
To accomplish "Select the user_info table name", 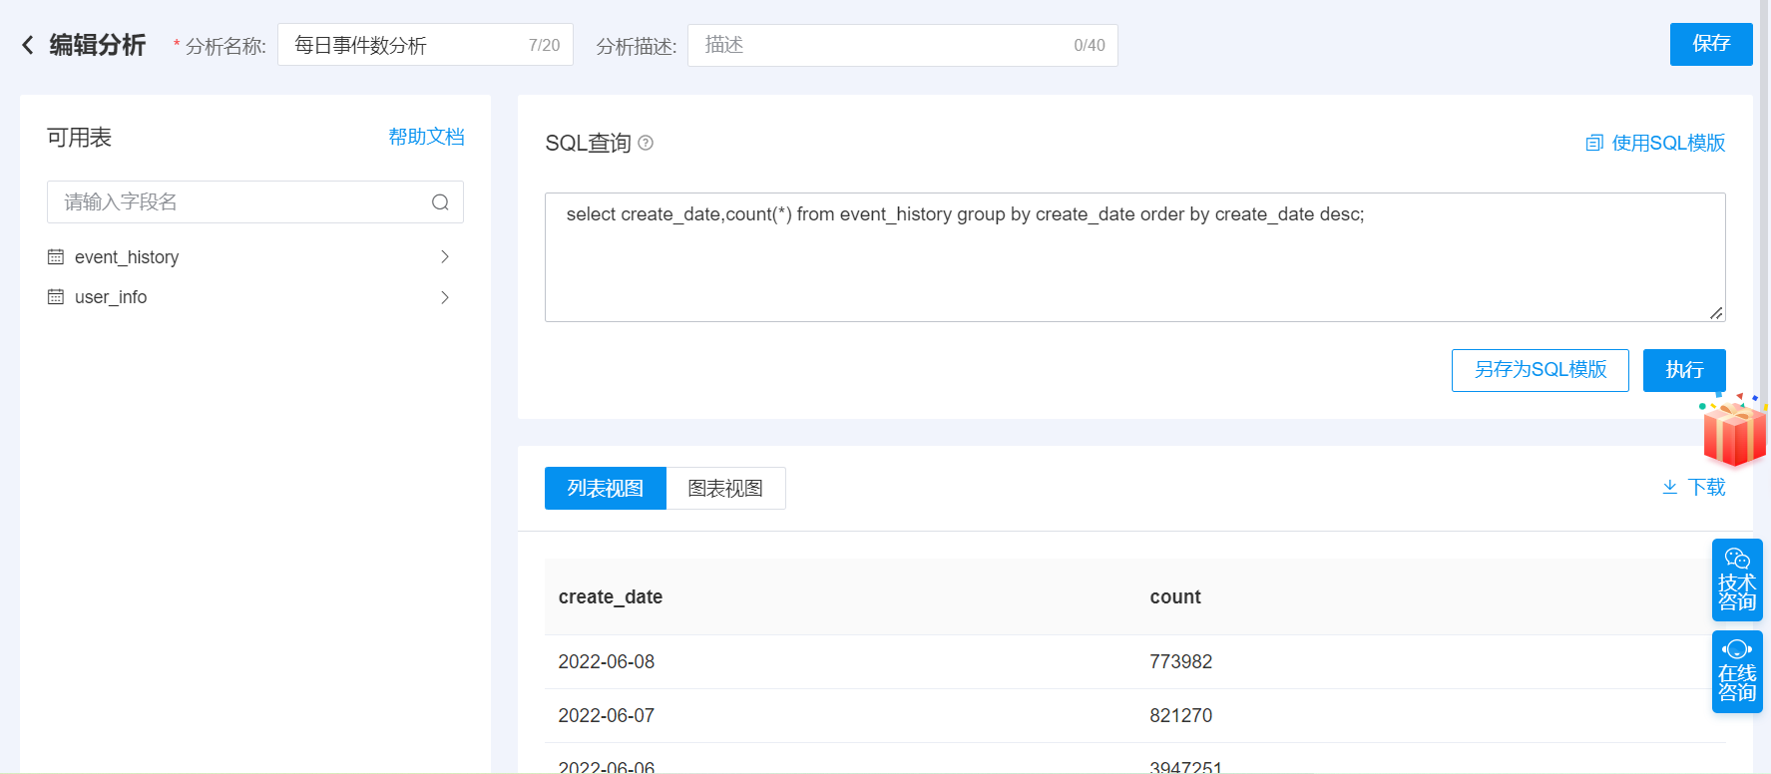I will click(x=111, y=297).
